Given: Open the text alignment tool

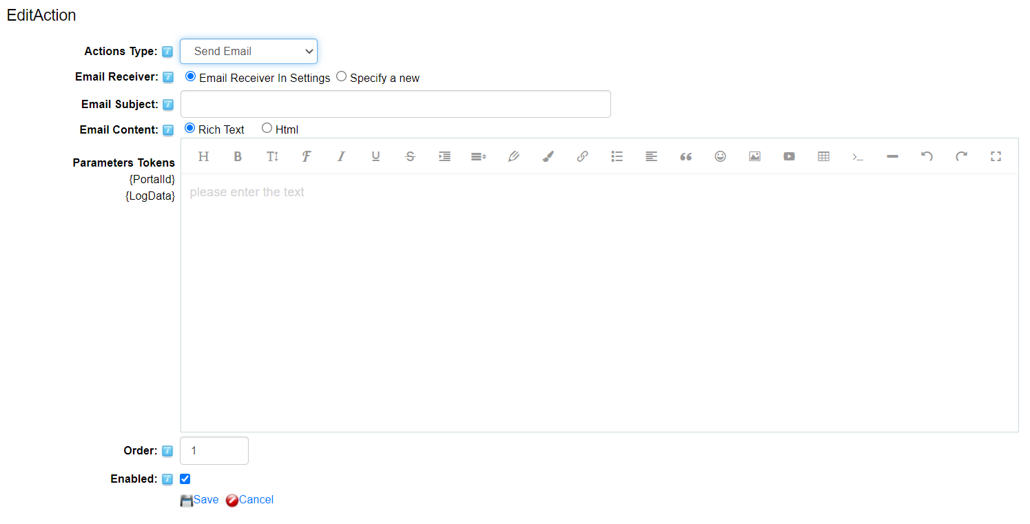Looking at the screenshot, I should (651, 156).
